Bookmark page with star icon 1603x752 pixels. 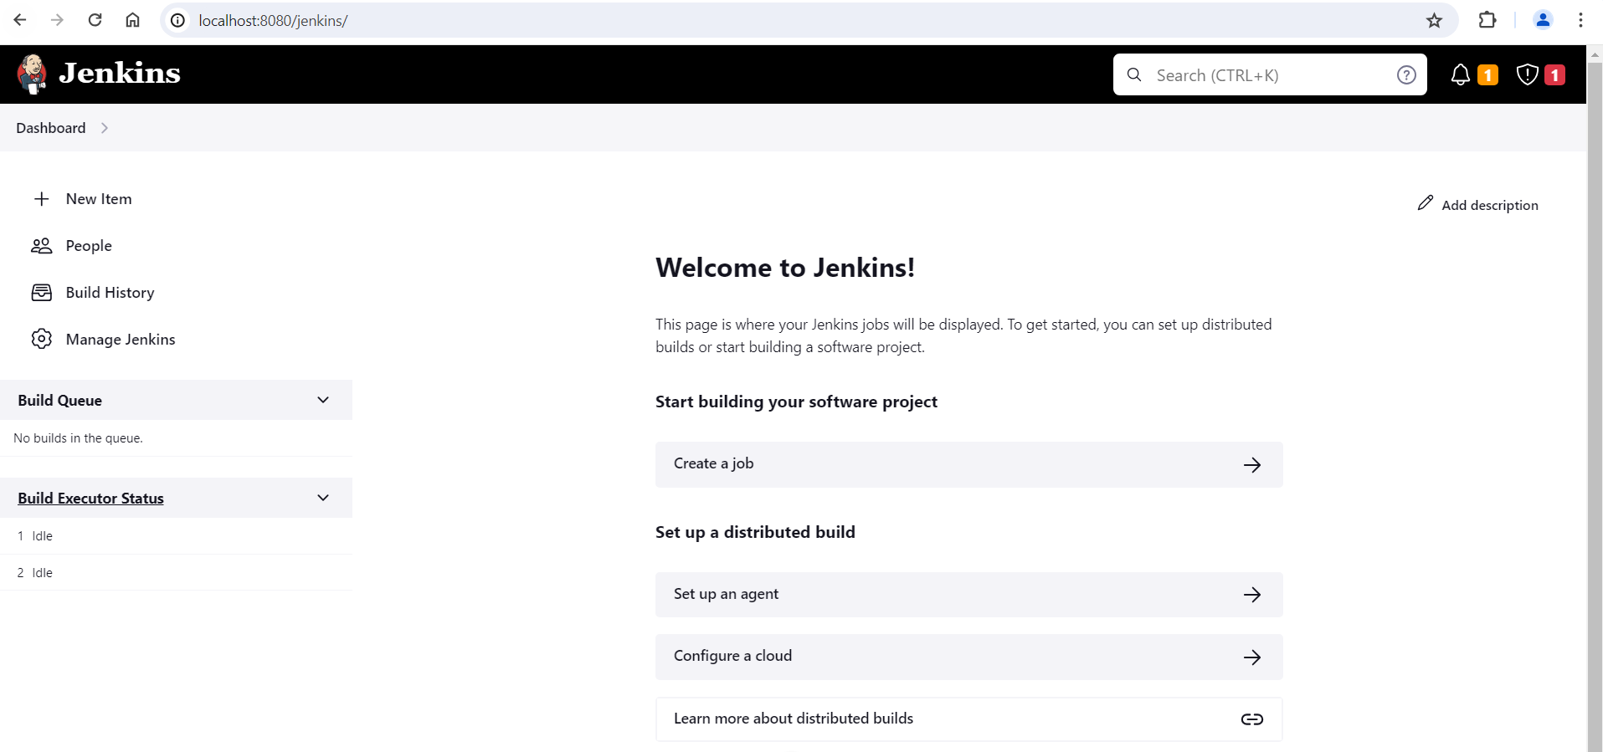(1434, 20)
